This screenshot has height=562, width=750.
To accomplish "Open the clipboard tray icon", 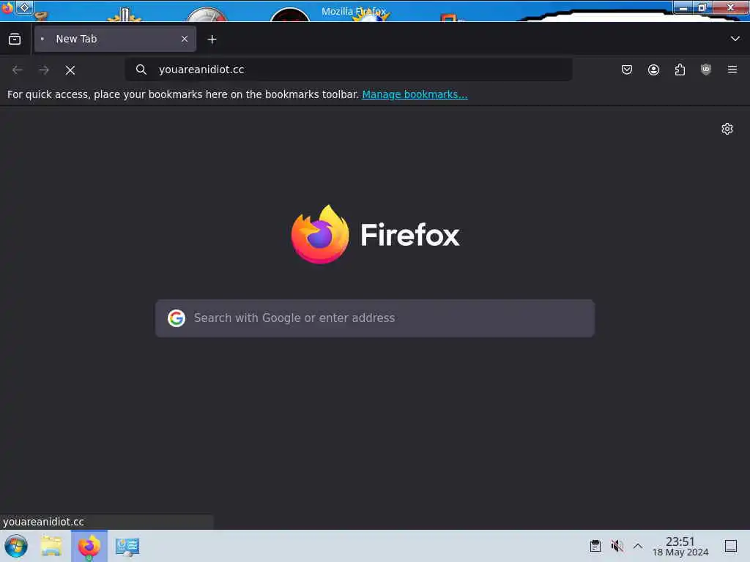I will [595, 546].
